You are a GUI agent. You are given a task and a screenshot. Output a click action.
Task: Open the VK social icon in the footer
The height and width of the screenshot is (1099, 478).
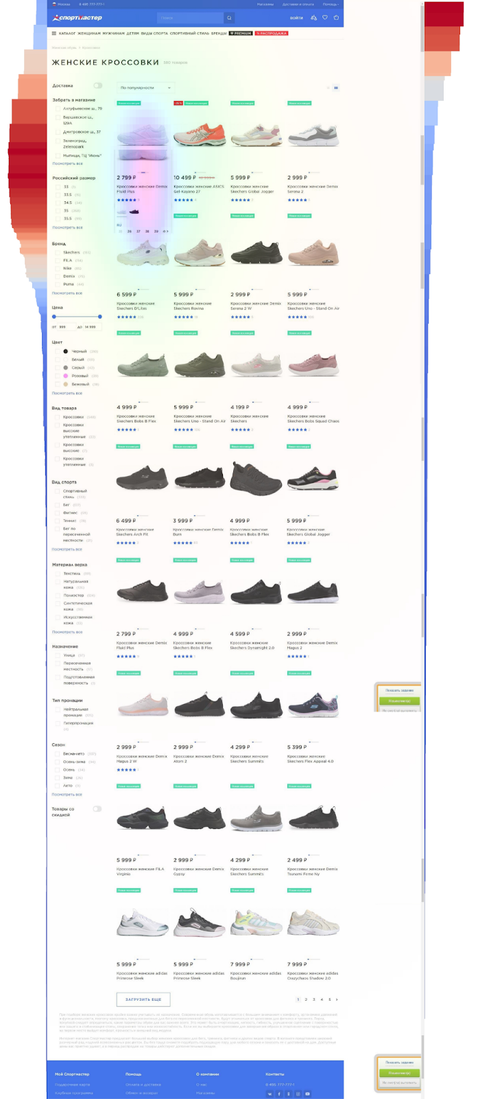[x=270, y=1094]
